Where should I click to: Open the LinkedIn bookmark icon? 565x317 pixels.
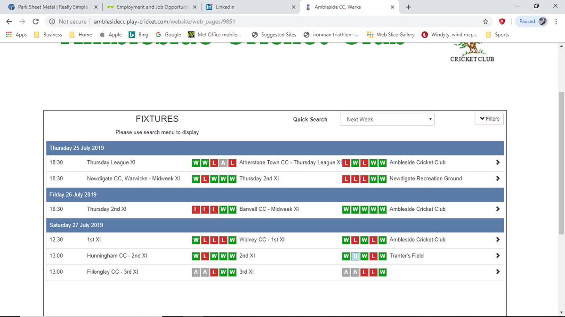(209, 7)
